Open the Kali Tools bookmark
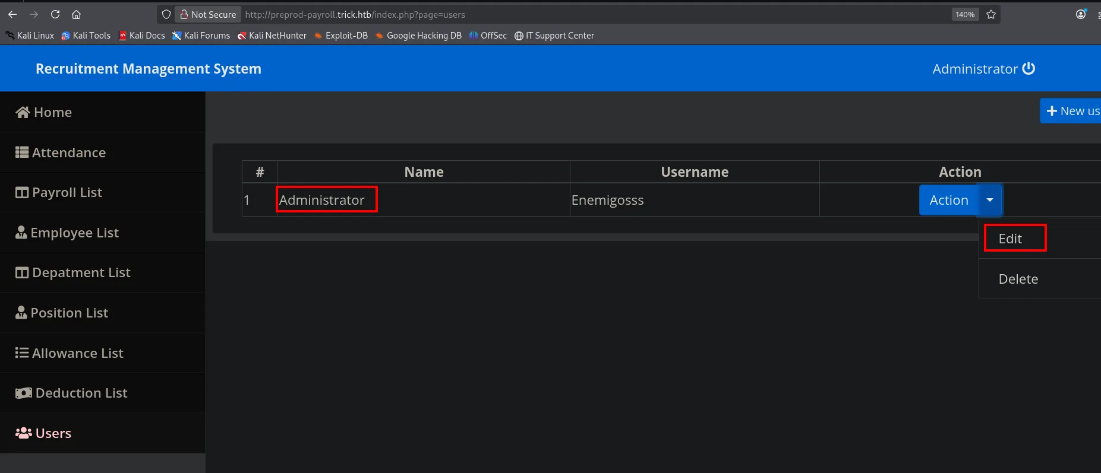 tap(86, 36)
